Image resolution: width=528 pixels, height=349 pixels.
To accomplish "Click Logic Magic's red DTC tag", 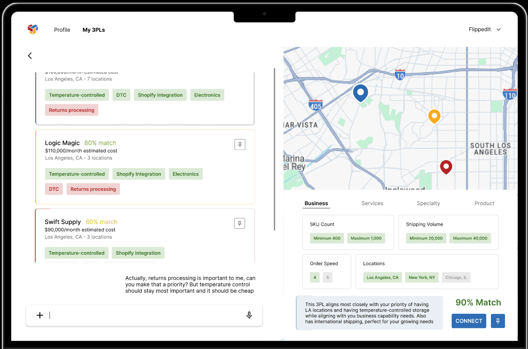I will click(x=54, y=189).
